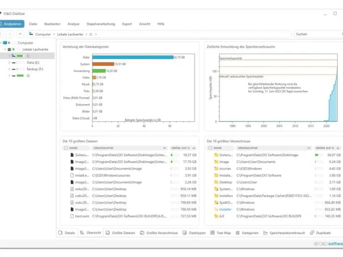Open the Export menu

[127, 24]
